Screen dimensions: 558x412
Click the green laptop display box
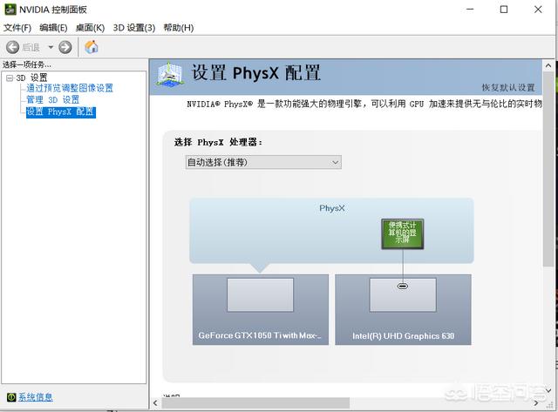403,234
